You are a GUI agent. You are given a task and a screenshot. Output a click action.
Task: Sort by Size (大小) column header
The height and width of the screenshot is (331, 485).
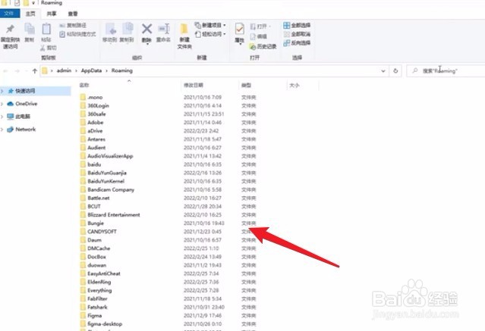point(294,86)
